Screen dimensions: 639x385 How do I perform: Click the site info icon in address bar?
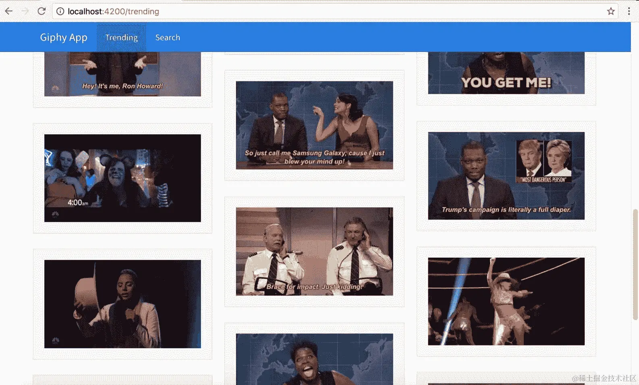click(60, 11)
